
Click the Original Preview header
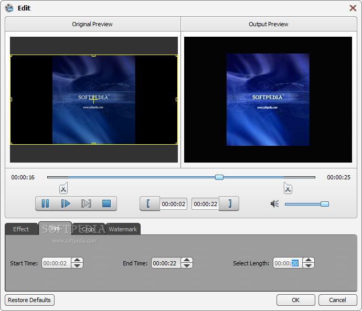(92, 24)
